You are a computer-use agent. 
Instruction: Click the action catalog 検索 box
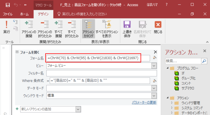point(183,61)
